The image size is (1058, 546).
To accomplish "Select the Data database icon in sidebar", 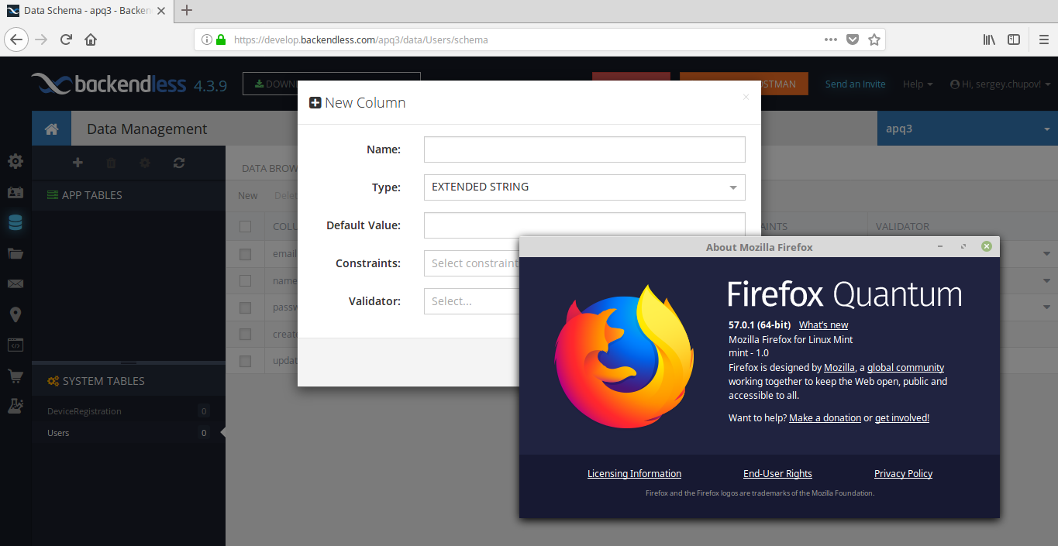I will pos(16,223).
